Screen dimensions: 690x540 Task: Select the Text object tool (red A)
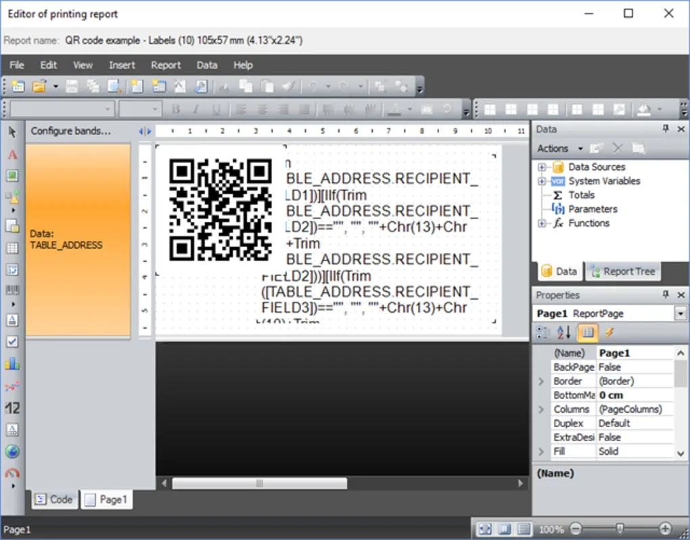point(12,154)
